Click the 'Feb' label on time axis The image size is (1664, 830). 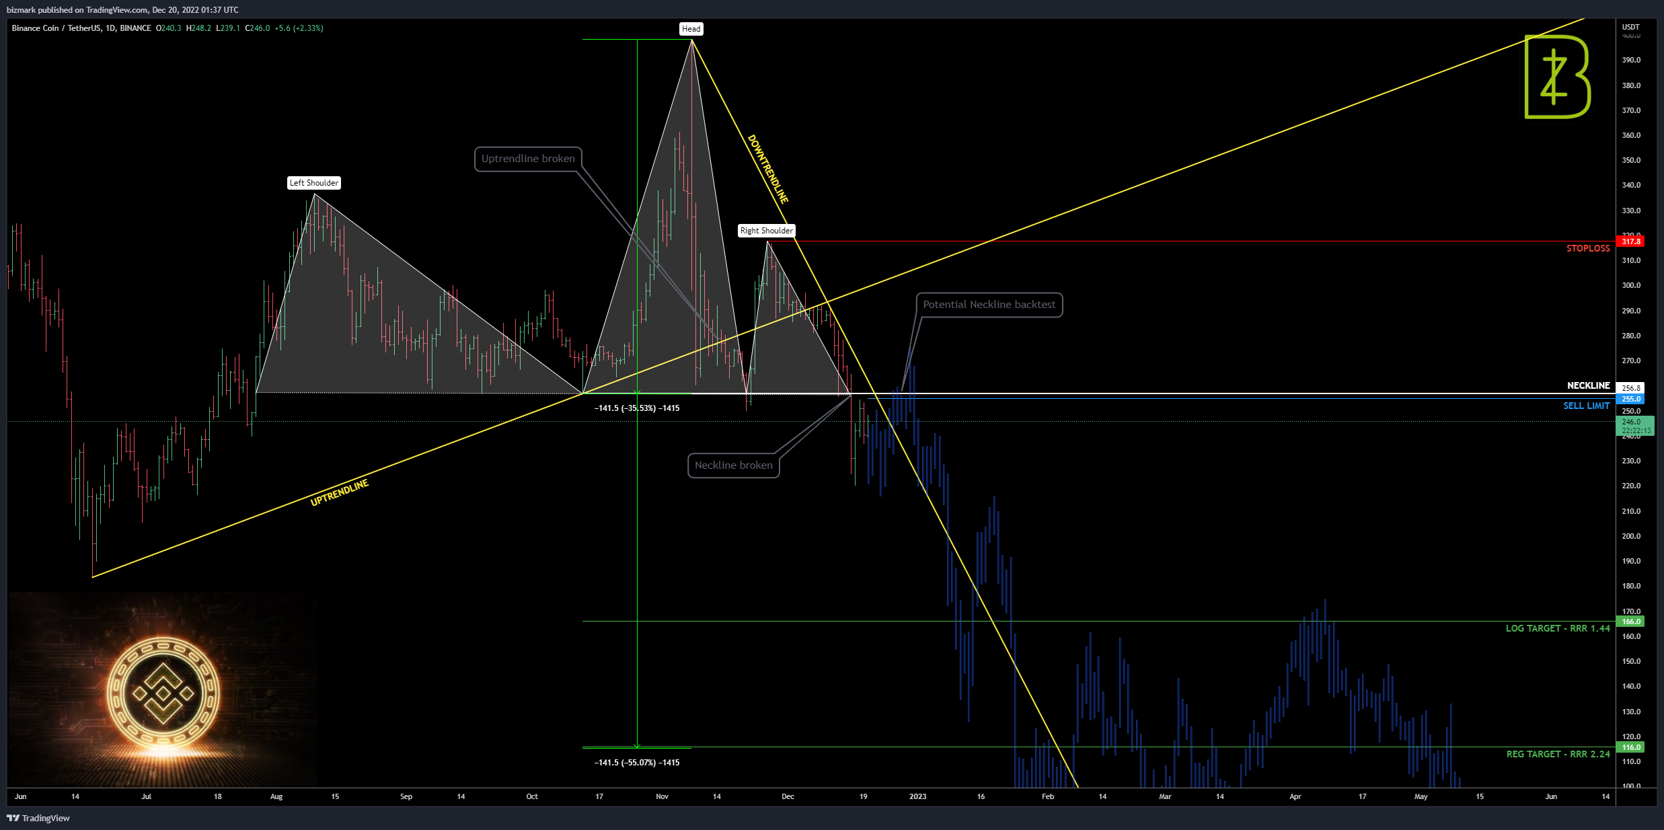(x=1048, y=796)
